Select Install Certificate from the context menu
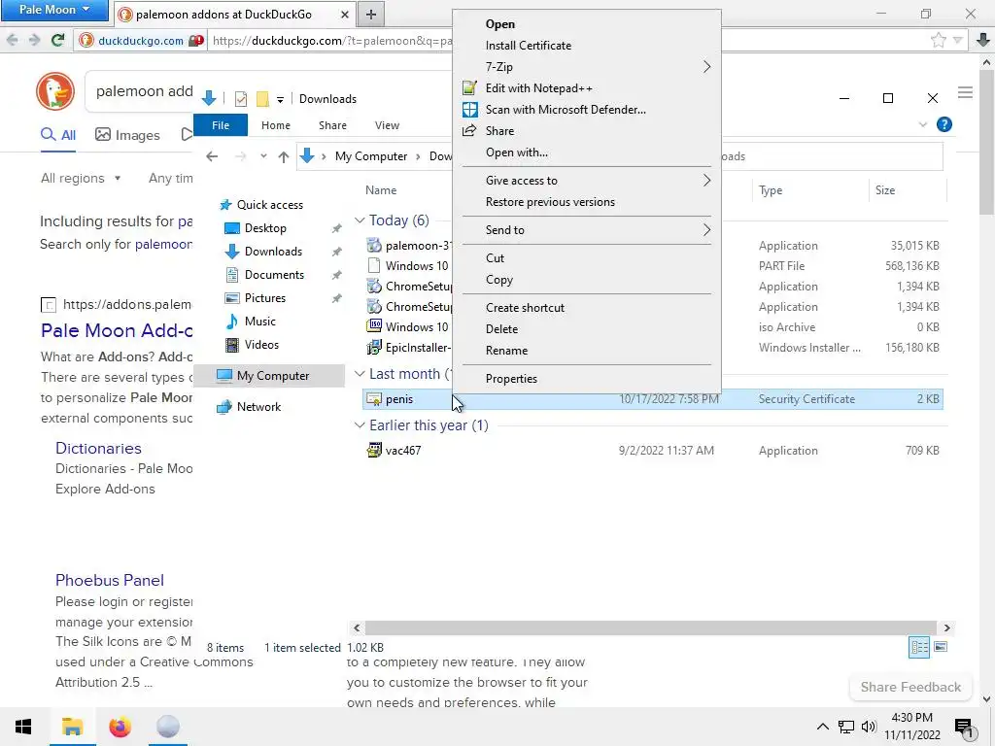The height and width of the screenshot is (746, 995). pos(528,46)
